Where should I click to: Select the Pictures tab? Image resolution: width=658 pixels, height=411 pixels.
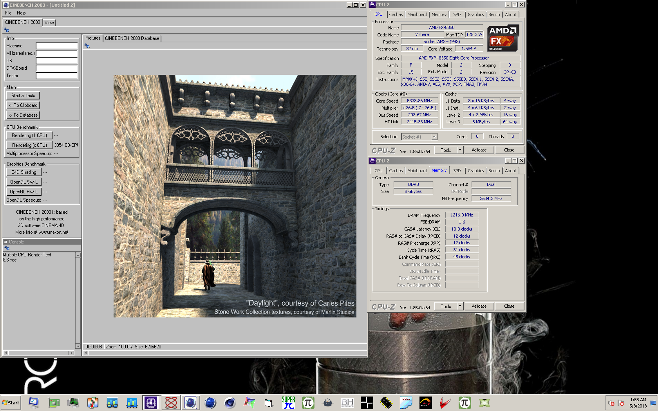(x=93, y=38)
